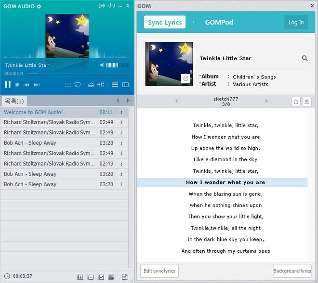Click lyric Up above the world so high

point(225,148)
